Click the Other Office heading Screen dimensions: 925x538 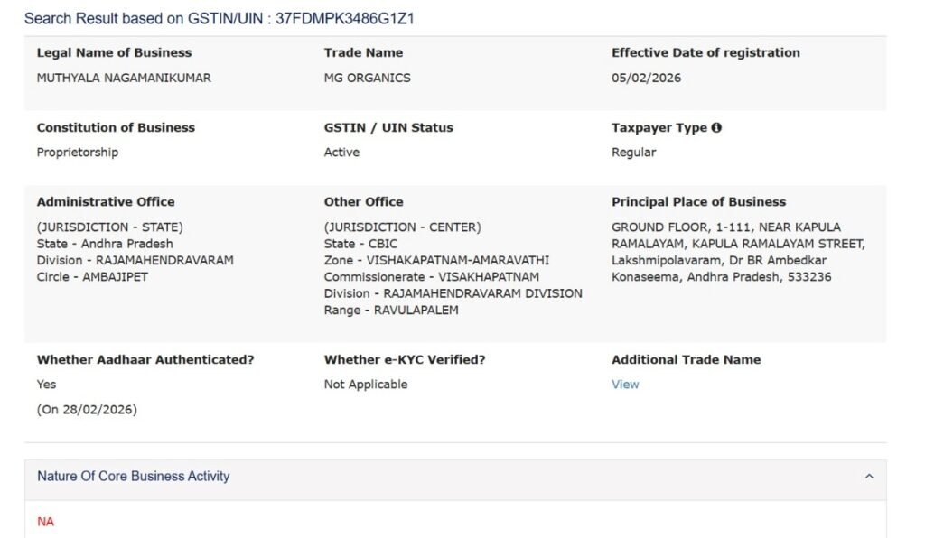coord(363,202)
